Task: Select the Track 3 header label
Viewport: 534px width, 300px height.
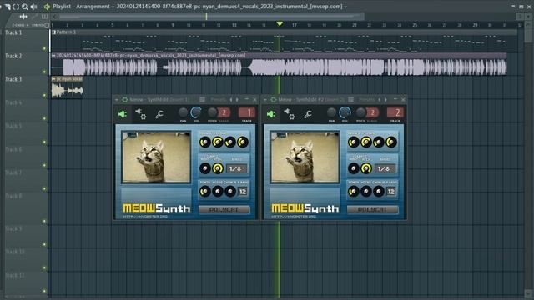Action: 13,79
